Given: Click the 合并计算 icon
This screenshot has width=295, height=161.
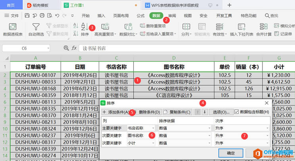Looking at the screenshot, I should click(x=264, y=27).
